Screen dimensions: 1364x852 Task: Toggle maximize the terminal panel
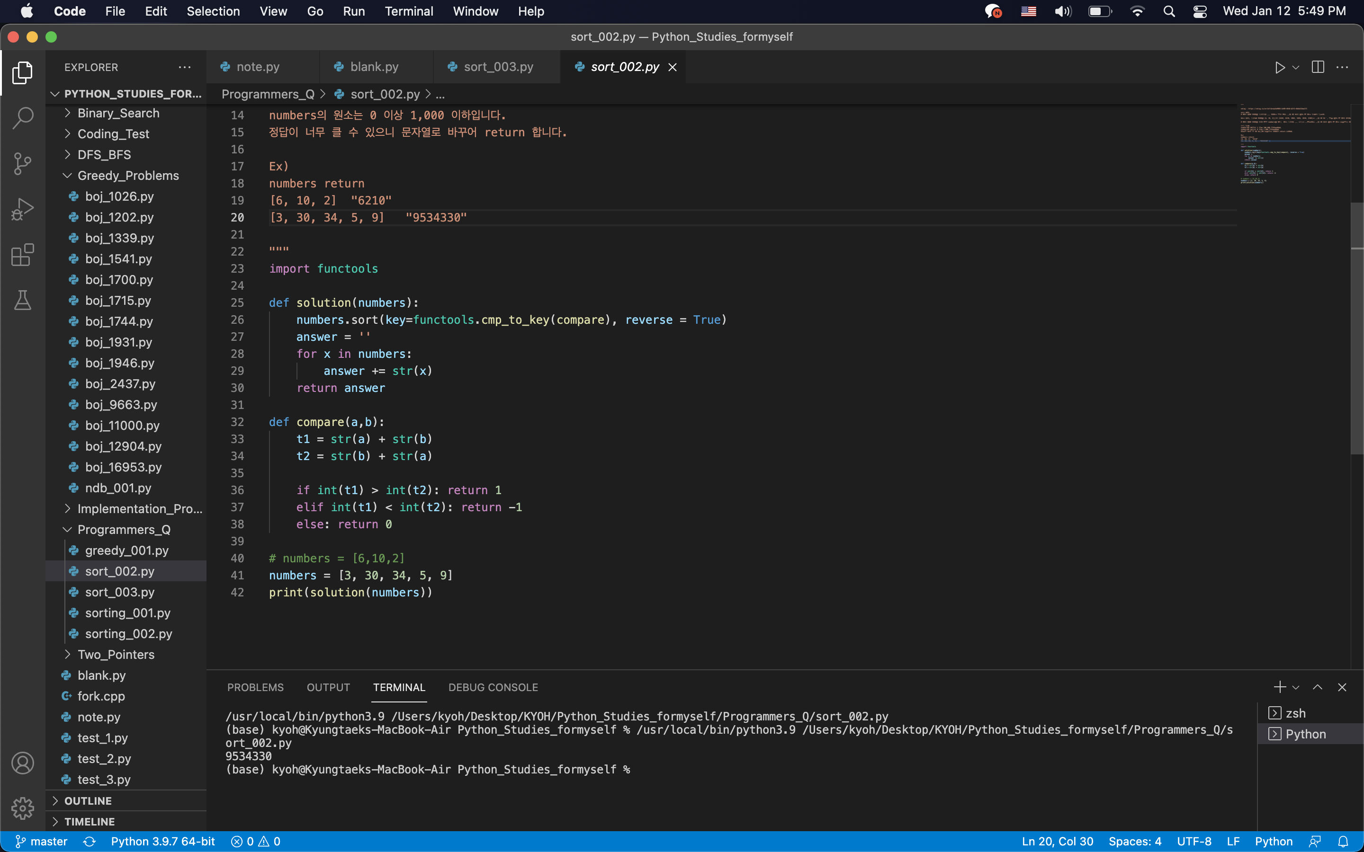point(1317,687)
